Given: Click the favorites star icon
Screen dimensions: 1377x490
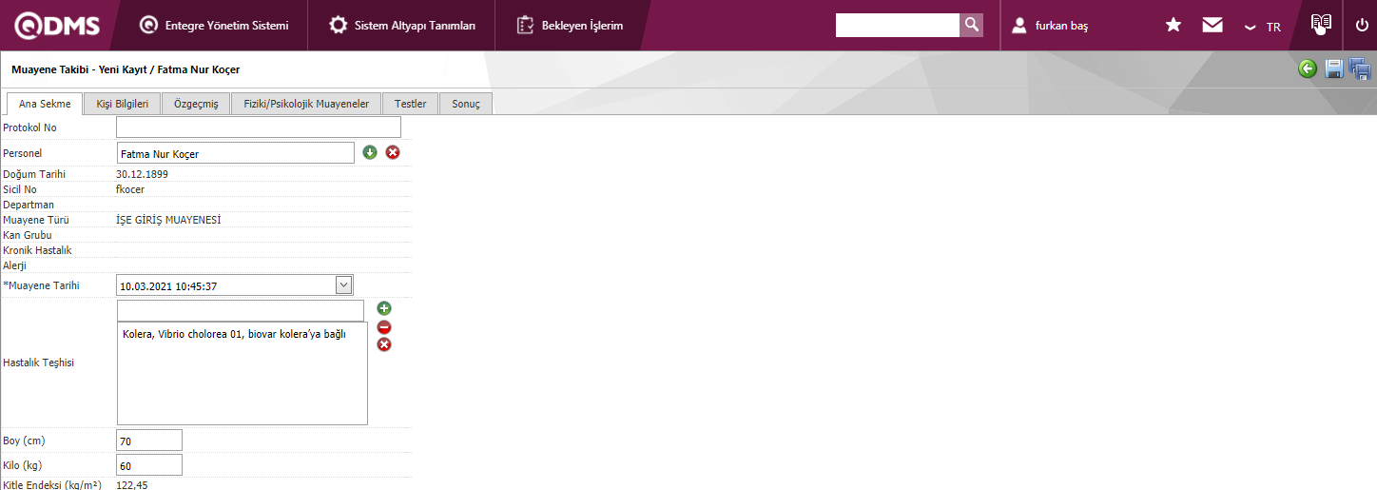Looking at the screenshot, I should 1173,26.
